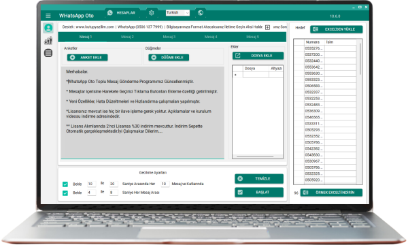The image size is (408, 245).
Task: Minimize the WHatsApp Oto window
Action: pos(354,7)
